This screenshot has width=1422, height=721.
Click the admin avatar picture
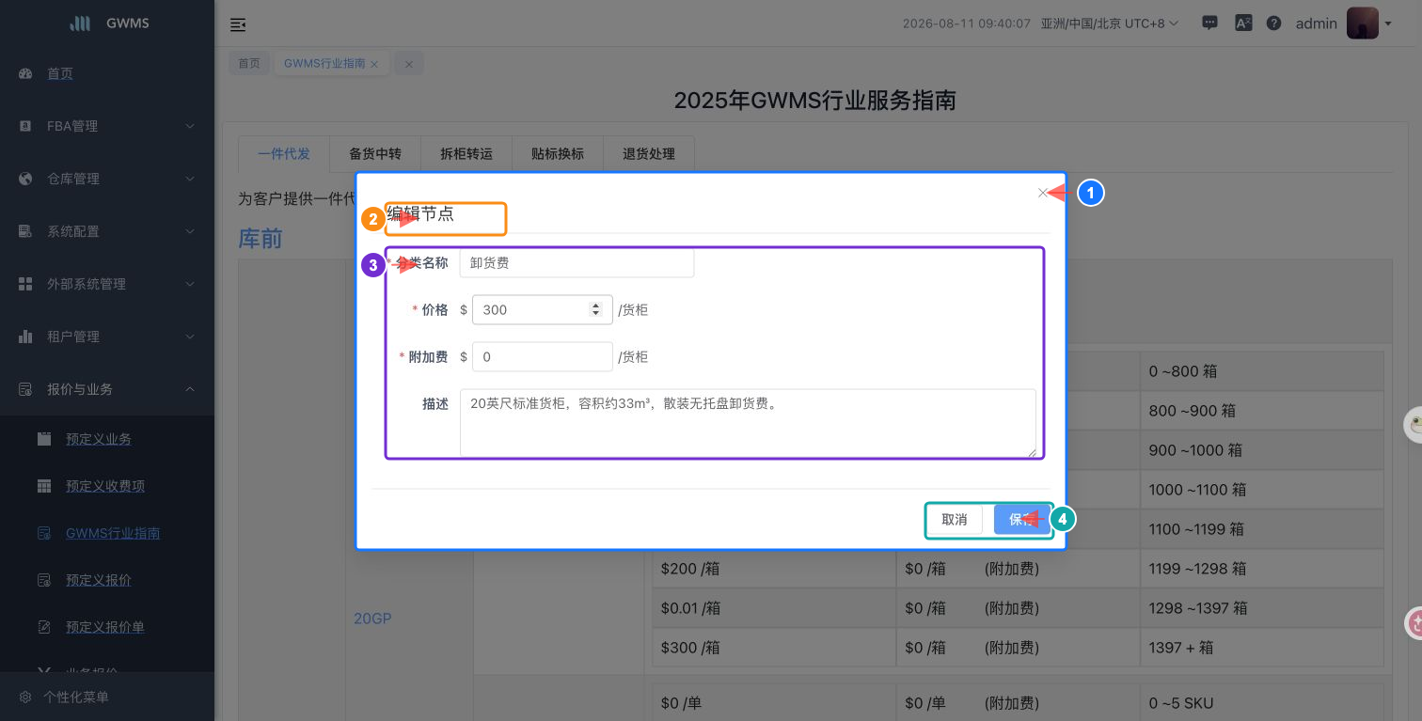pyautogui.click(x=1362, y=24)
